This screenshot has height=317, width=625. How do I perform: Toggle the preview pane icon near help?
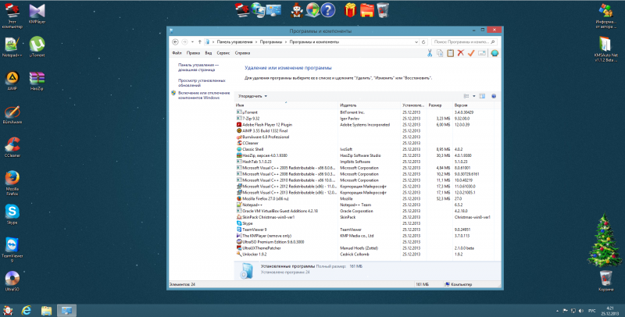[482, 96]
